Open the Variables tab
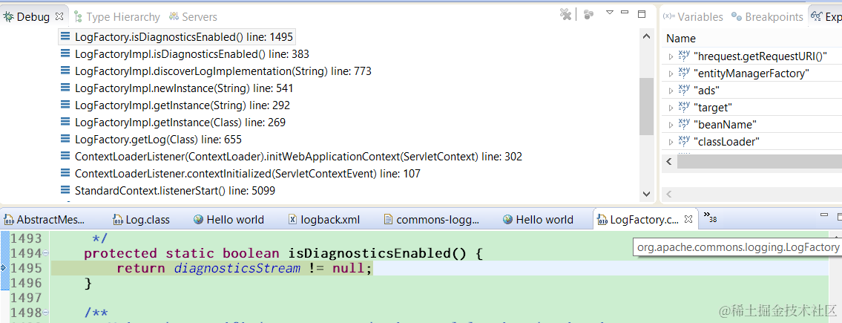 (693, 17)
